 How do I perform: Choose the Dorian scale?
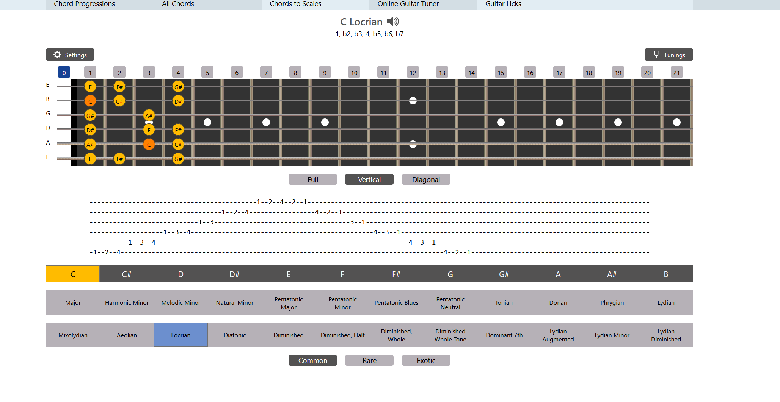click(558, 302)
